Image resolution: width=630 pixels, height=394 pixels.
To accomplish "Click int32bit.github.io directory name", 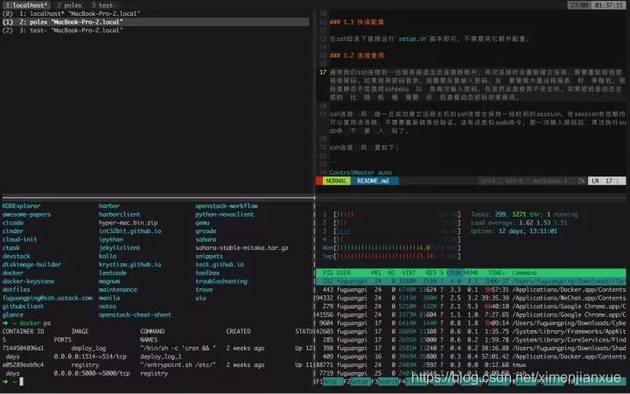I will click(129, 232).
